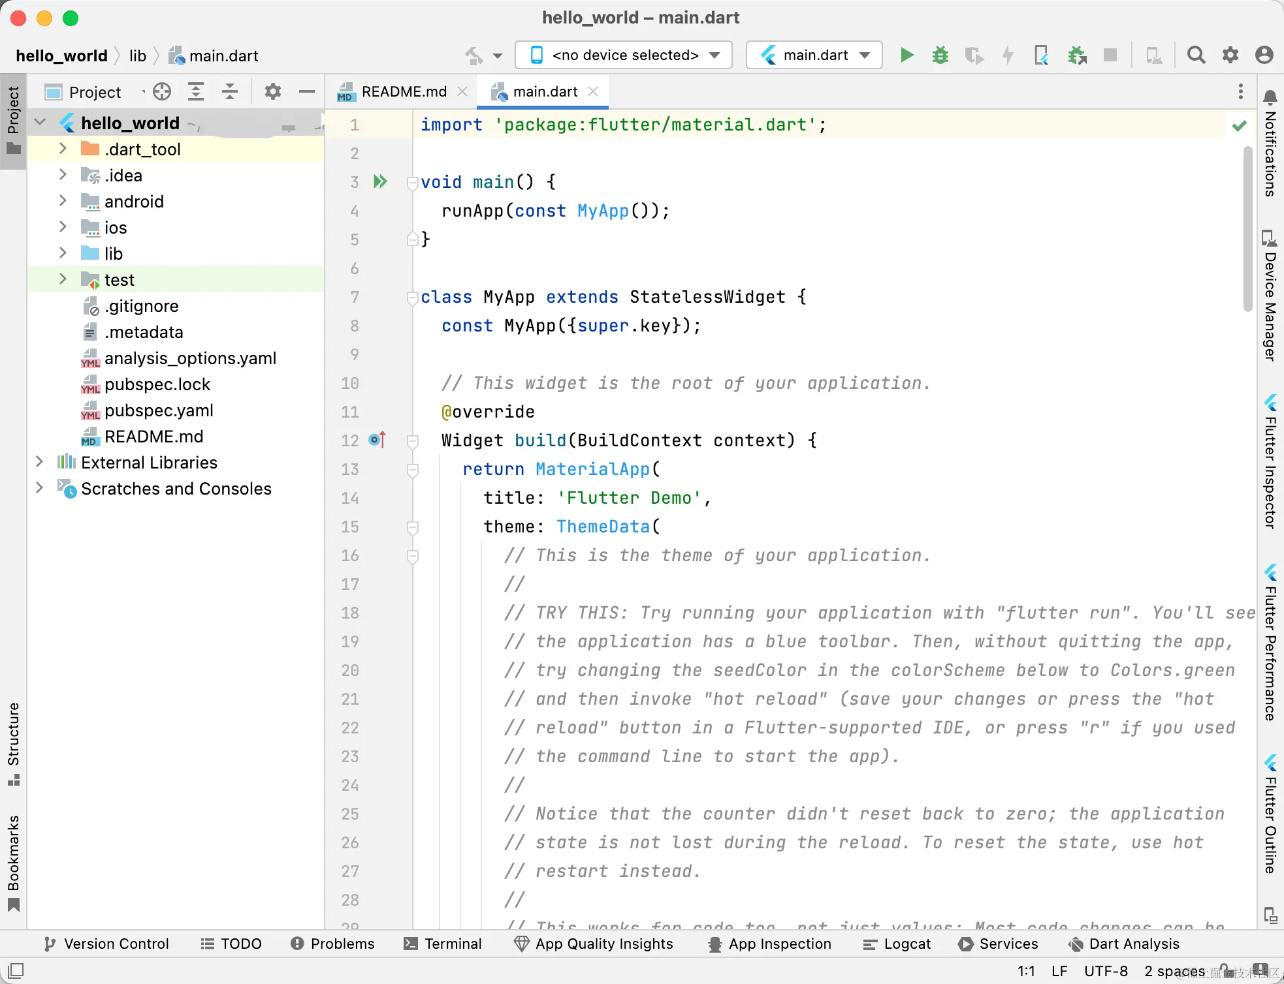This screenshot has width=1284, height=984.
Task: Open the device selector dropdown
Action: pos(624,55)
